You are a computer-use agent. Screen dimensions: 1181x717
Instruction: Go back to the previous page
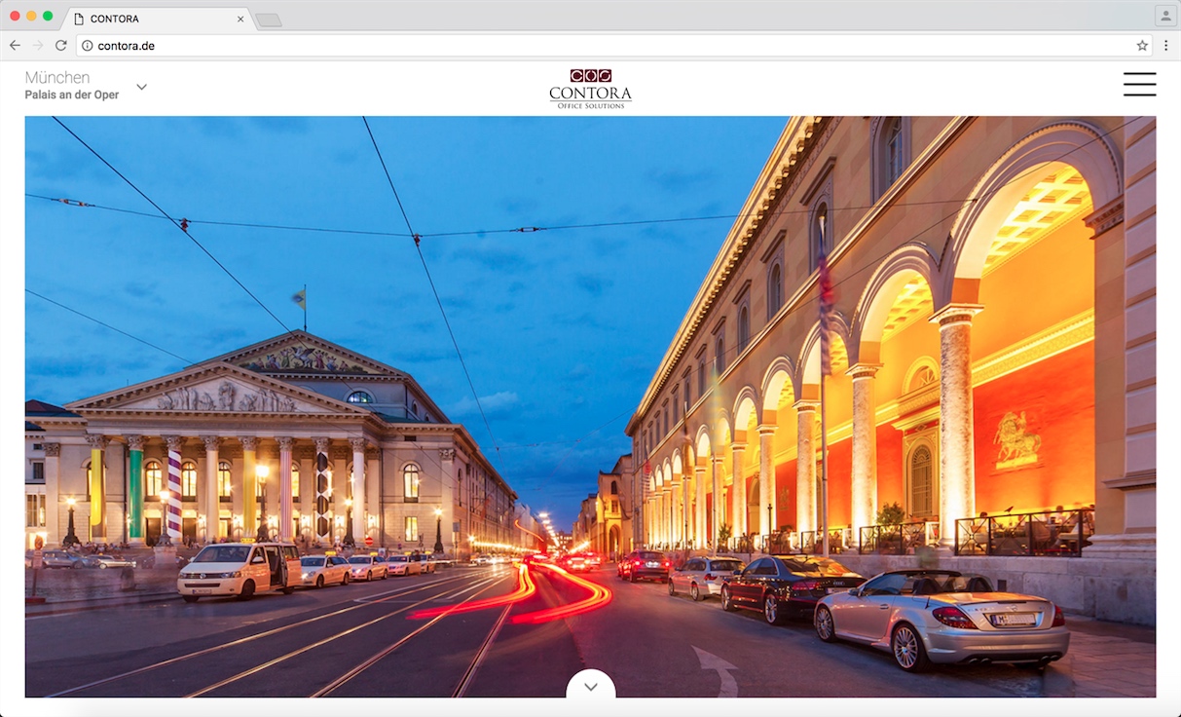tap(15, 46)
